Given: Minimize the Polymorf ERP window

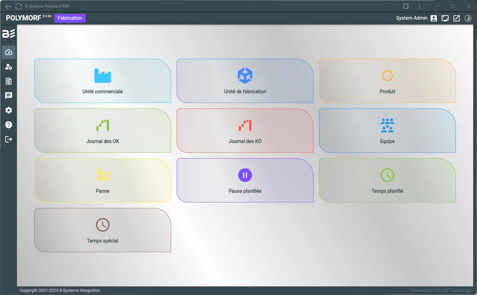Looking at the screenshot, I should [x=437, y=6].
